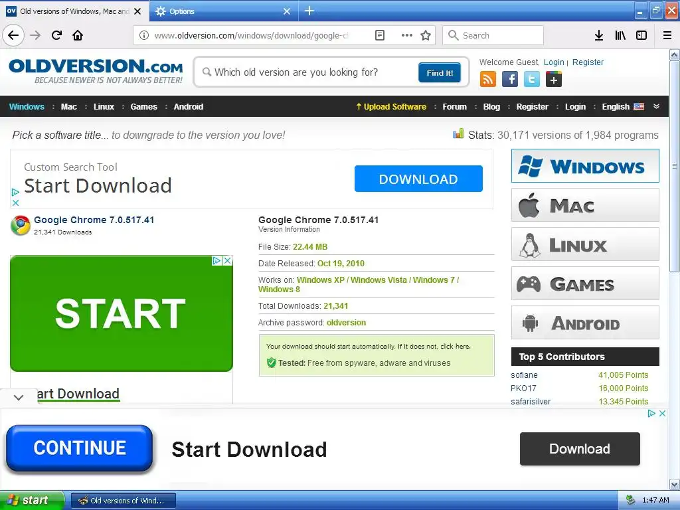This screenshot has width=680, height=510.
Task: Click Upload Software in nav bar
Action: coord(390,107)
